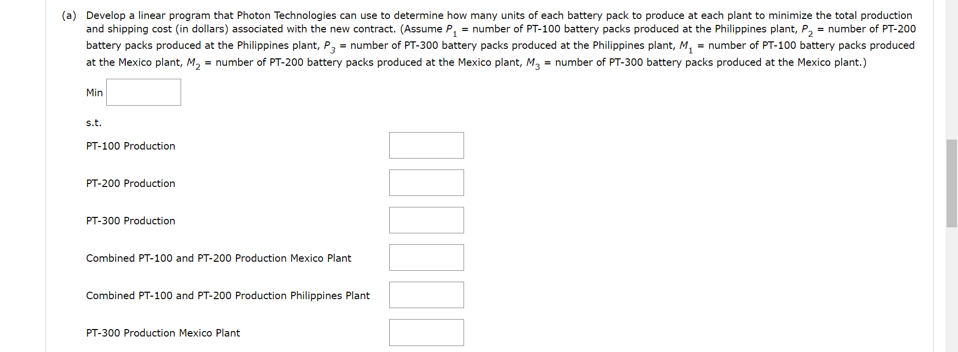Click the PT-300 Production label text
Image resolution: width=958 pixels, height=352 pixels.
(x=130, y=221)
